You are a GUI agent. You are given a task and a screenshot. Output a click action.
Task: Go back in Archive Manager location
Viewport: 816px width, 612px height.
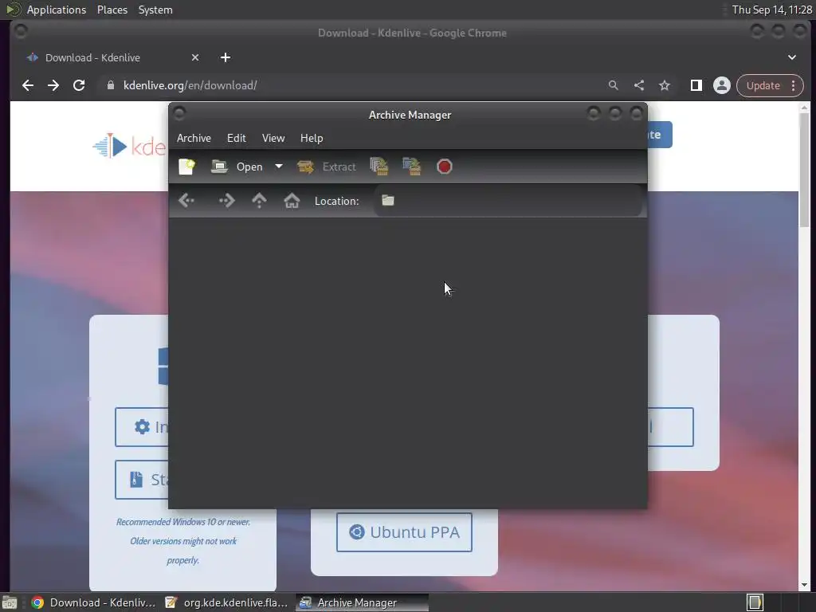(x=186, y=200)
